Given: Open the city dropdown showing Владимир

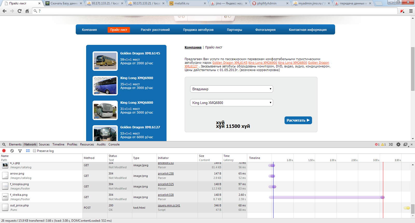Looking at the screenshot, I should point(231,89).
